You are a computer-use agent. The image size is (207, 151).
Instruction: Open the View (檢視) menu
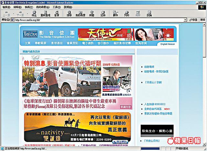(x=29, y=7)
